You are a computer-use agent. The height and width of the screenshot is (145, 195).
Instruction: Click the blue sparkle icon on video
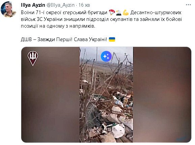point(106,56)
